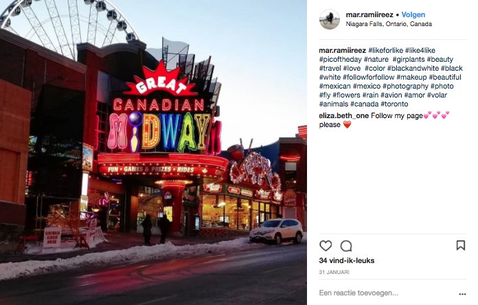View the 34 vind-ik-leuks likes list

pos(347,260)
